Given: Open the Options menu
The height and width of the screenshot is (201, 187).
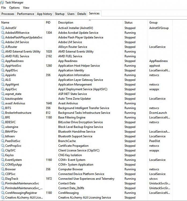Looking at the screenshot, I should point(14,8).
